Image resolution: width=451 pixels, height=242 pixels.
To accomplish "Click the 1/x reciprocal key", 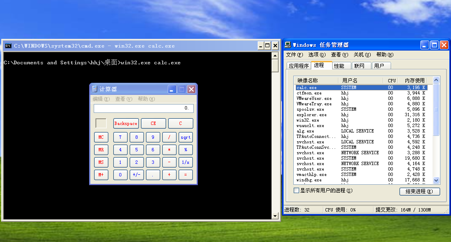I will coord(185,163).
